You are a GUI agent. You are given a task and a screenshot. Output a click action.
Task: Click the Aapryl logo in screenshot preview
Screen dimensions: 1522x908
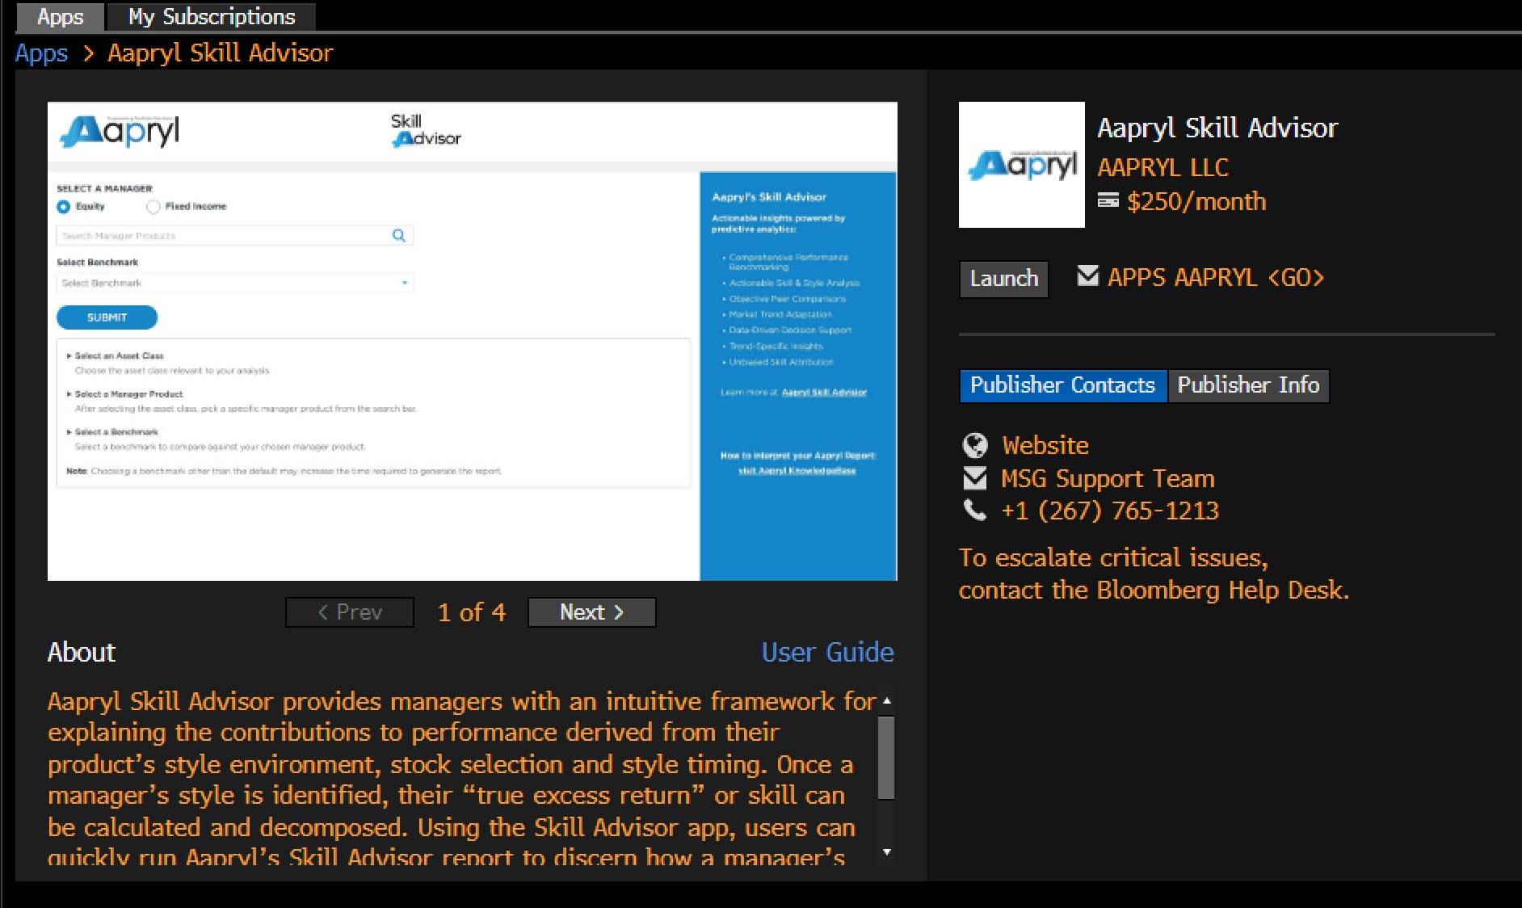[120, 132]
